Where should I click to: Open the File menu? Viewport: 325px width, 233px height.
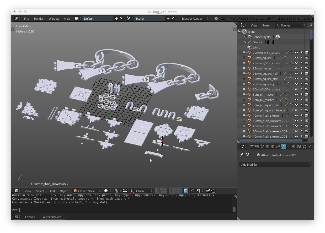(26, 18)
